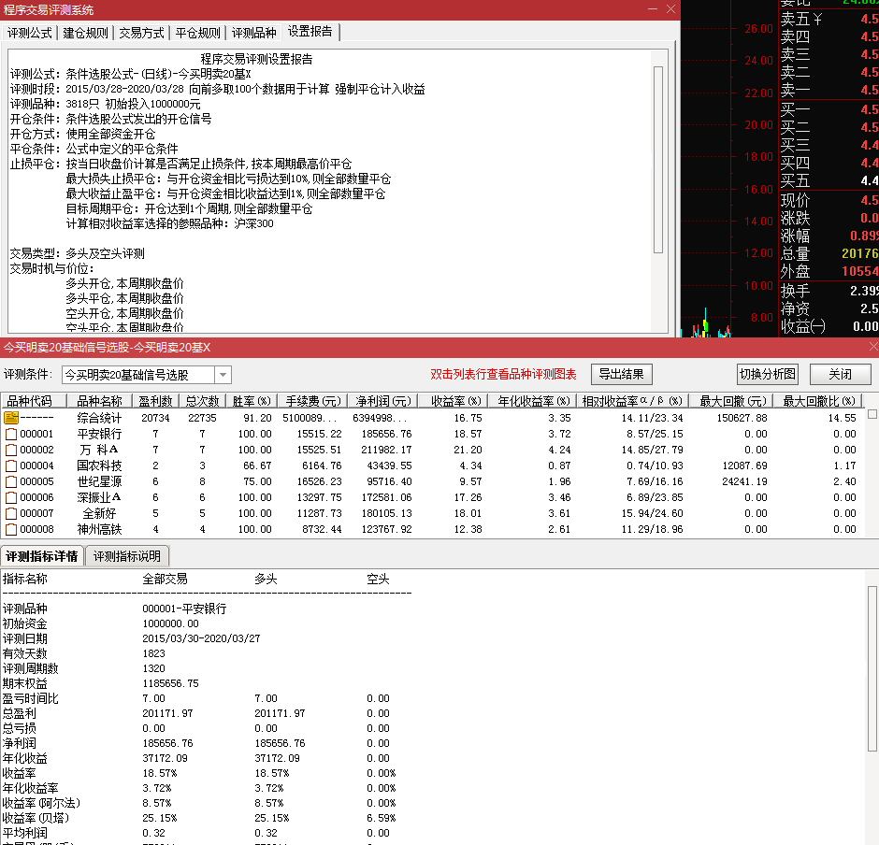Click 总量 label in quote panel
Screen dimensions: 879x845
click(x=795, y=253)
